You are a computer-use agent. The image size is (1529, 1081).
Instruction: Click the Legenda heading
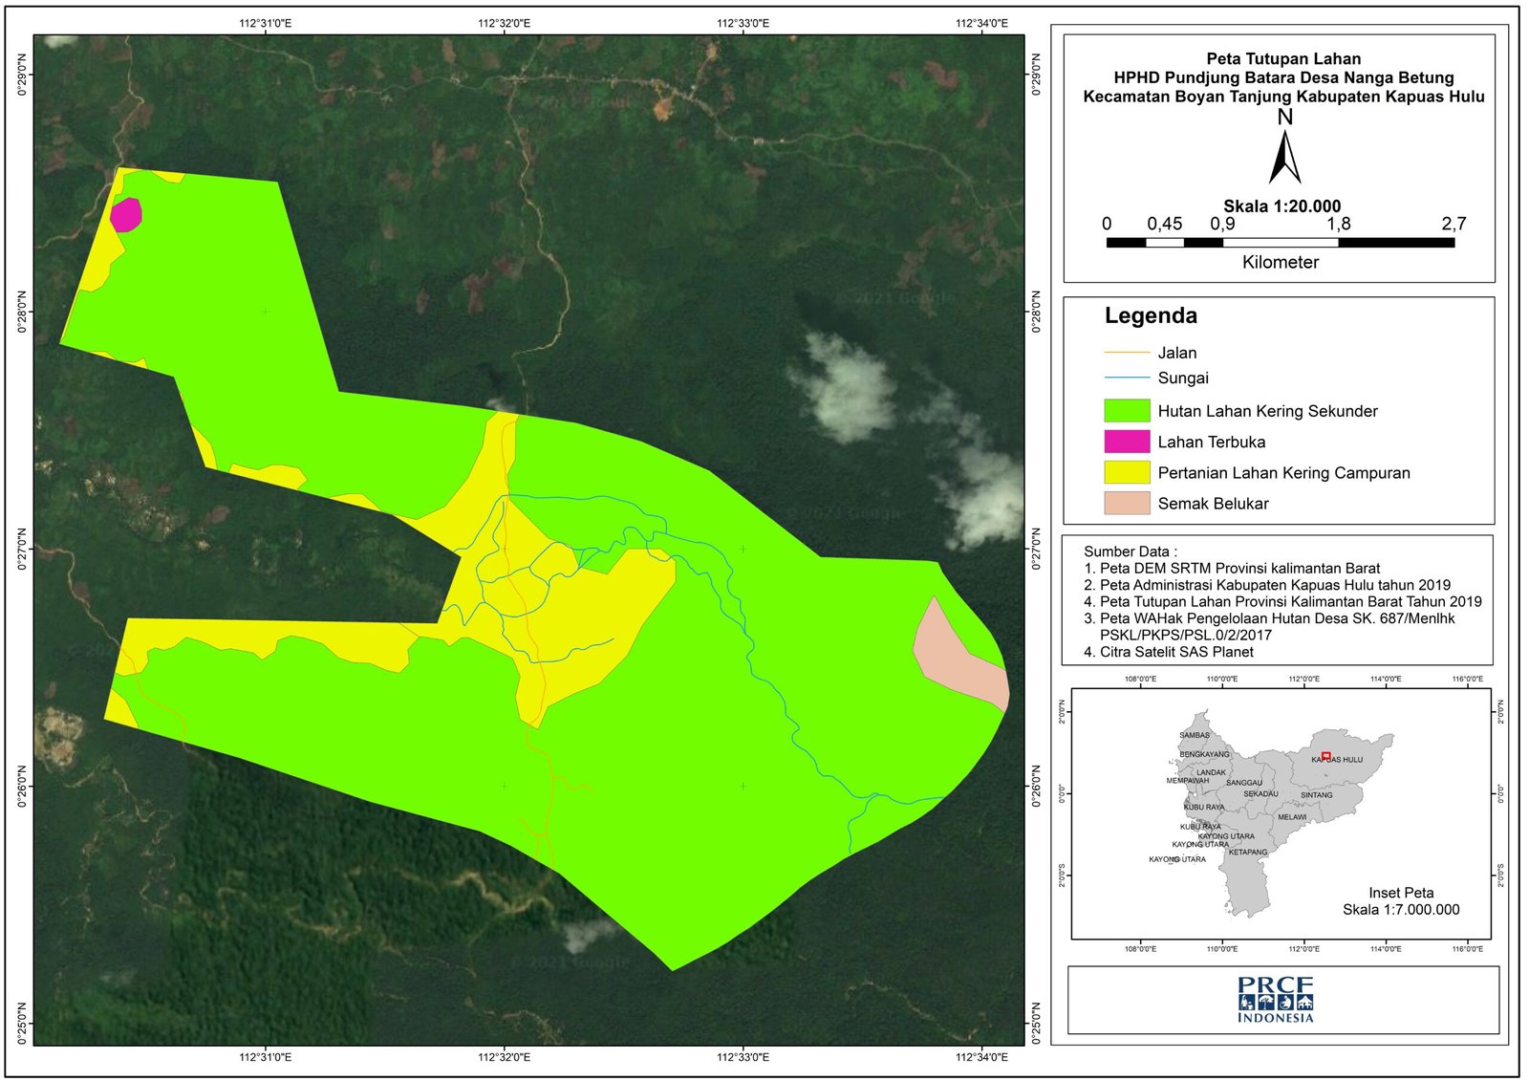click(1151, 315)
